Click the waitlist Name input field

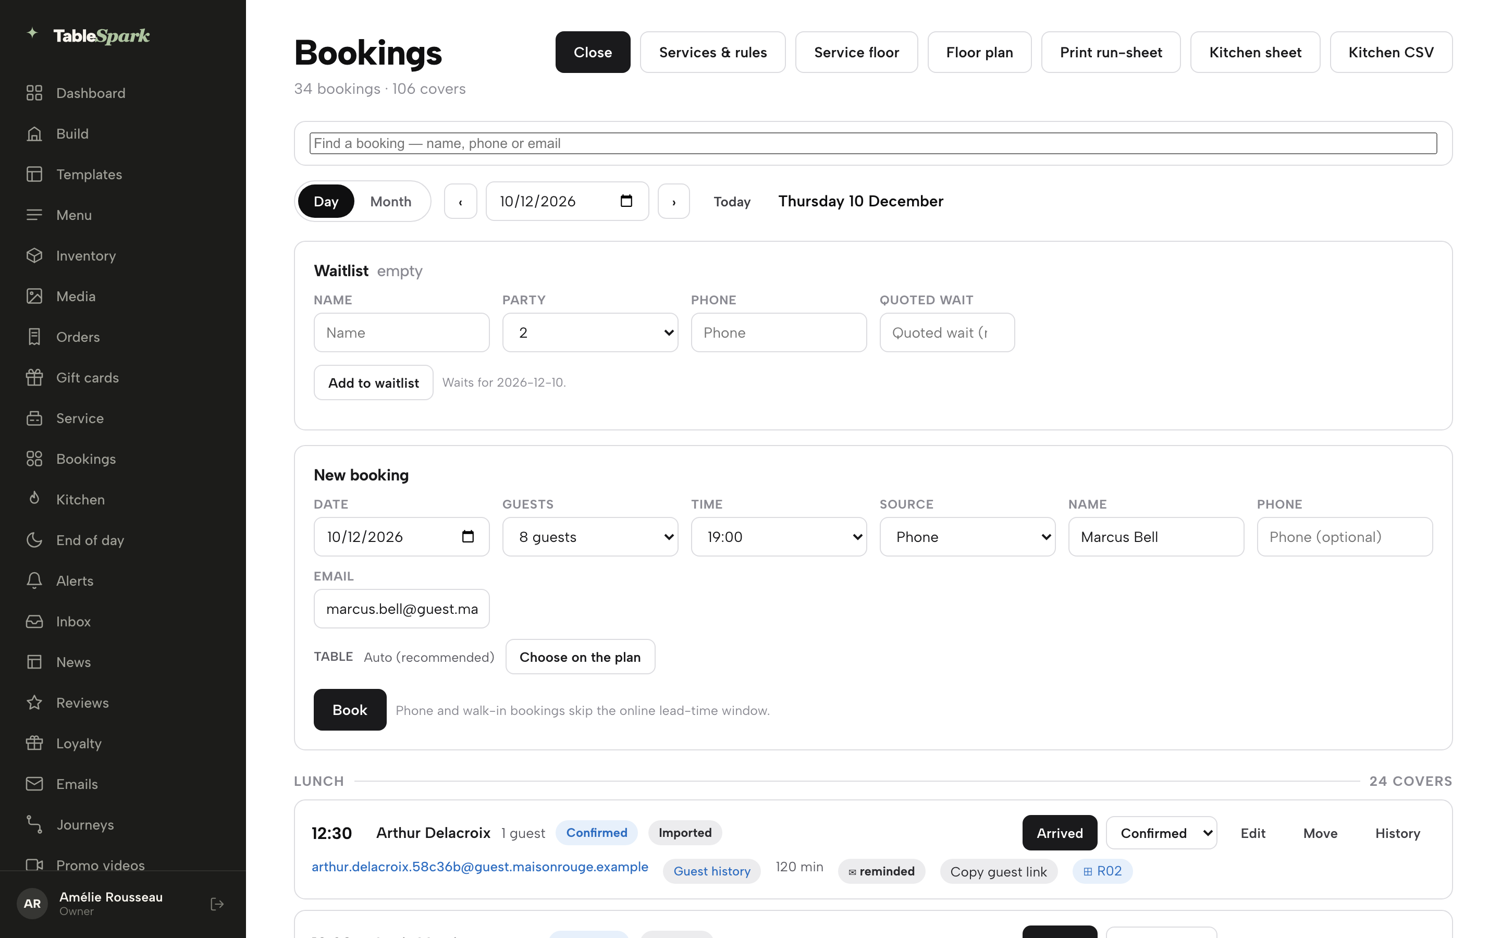tap(401, 332)
